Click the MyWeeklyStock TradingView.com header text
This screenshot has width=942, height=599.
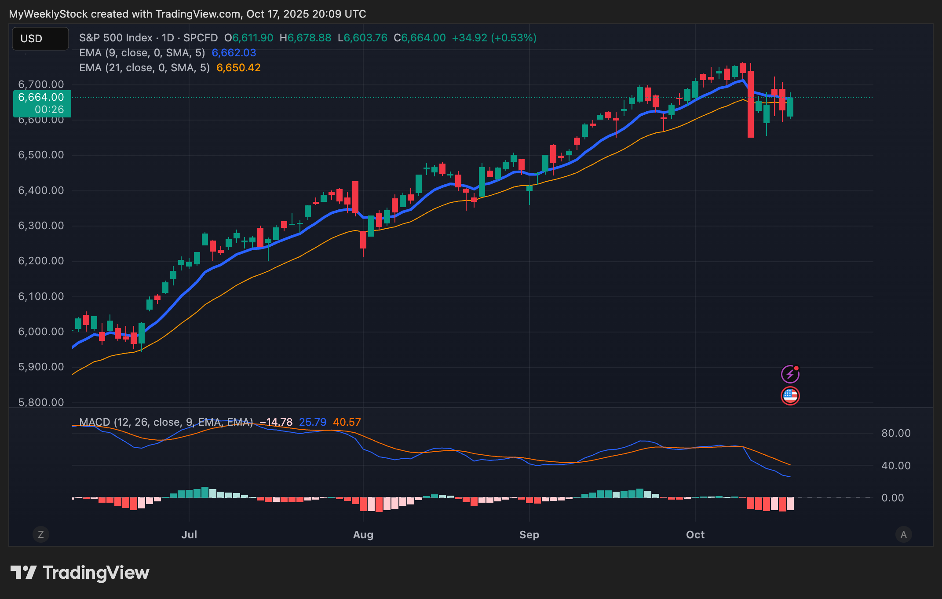(187, 14)
